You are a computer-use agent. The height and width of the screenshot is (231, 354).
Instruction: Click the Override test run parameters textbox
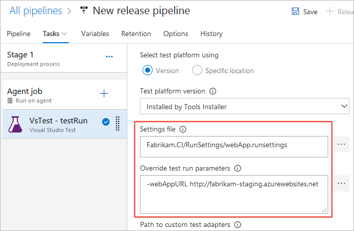pyautogui.click(x=234, y=193)
